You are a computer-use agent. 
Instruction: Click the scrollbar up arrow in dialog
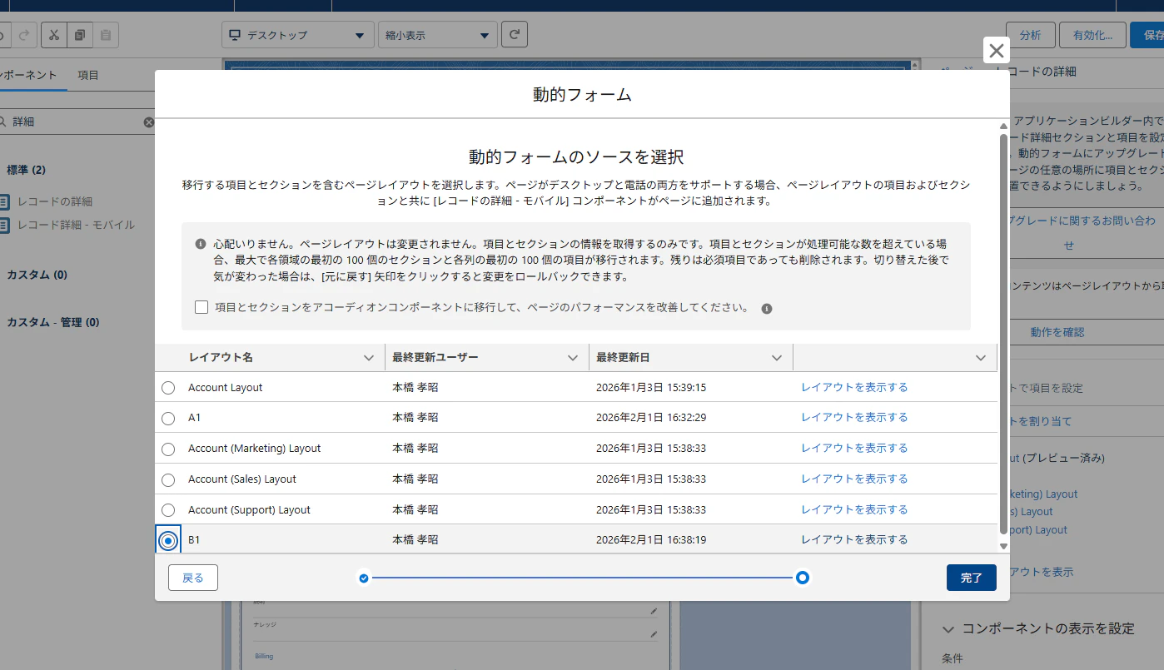(x=1003, y=127)
